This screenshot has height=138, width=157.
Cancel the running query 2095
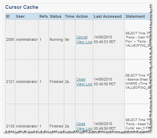coord(82,37)
